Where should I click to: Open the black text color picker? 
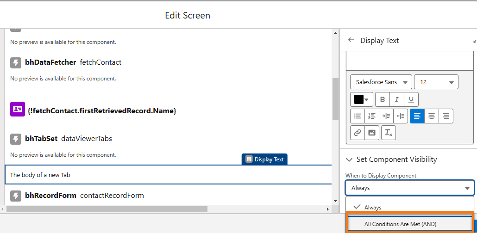pyautogui.click(x=362, y=99)
